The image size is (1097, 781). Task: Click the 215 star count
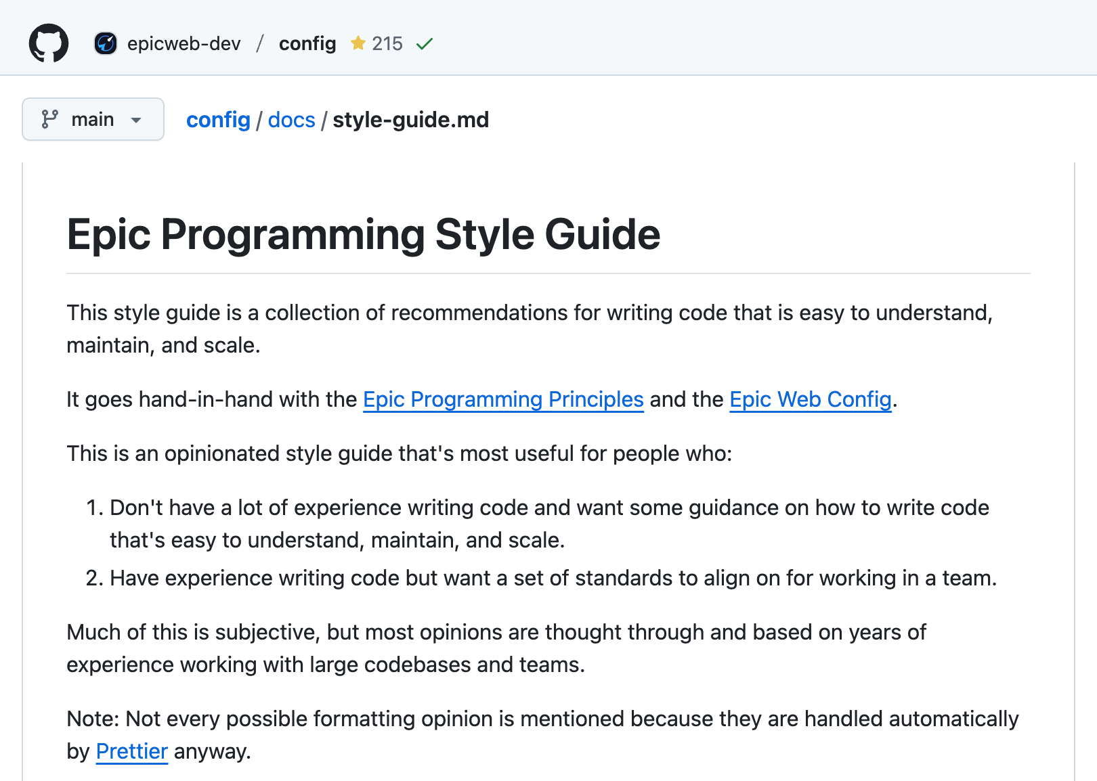click(x=387, y=43)
